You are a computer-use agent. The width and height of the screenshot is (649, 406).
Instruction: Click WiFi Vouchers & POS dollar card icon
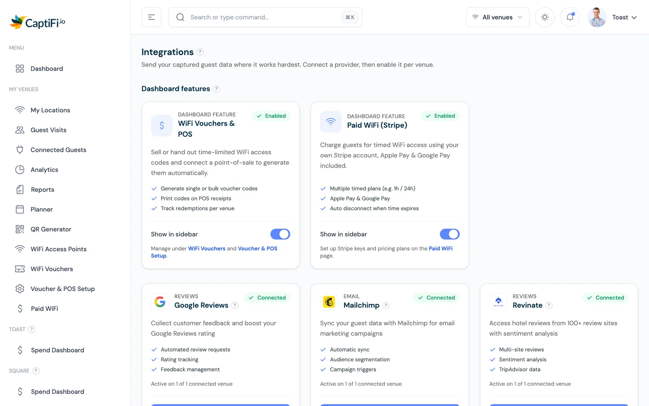162,125
